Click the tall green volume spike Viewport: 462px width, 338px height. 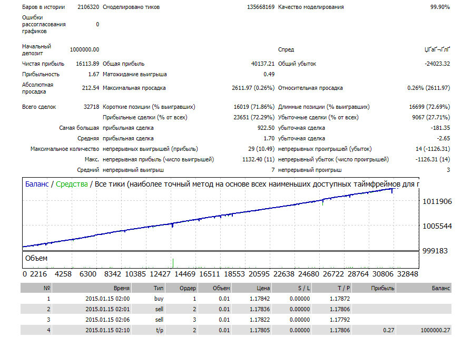pos(173,263)
